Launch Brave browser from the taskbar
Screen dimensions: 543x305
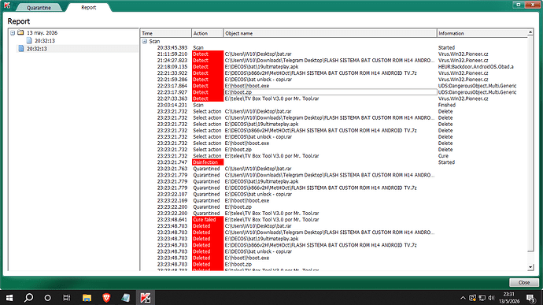click(x=106, y=297)
